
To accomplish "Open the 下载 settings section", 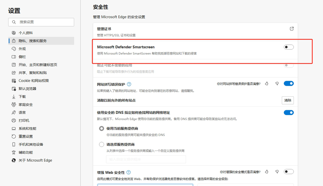I will (x=41, y=97).
